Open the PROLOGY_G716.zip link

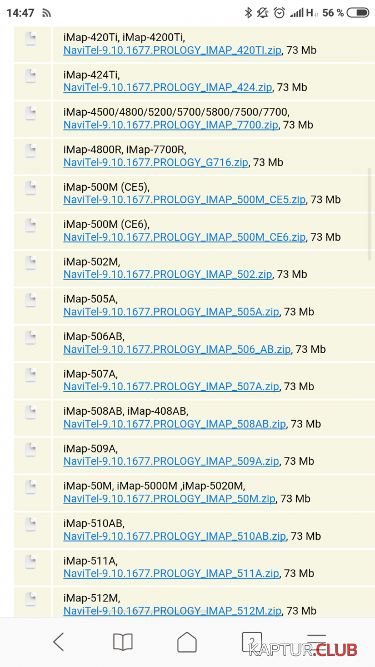pos(156,163)
